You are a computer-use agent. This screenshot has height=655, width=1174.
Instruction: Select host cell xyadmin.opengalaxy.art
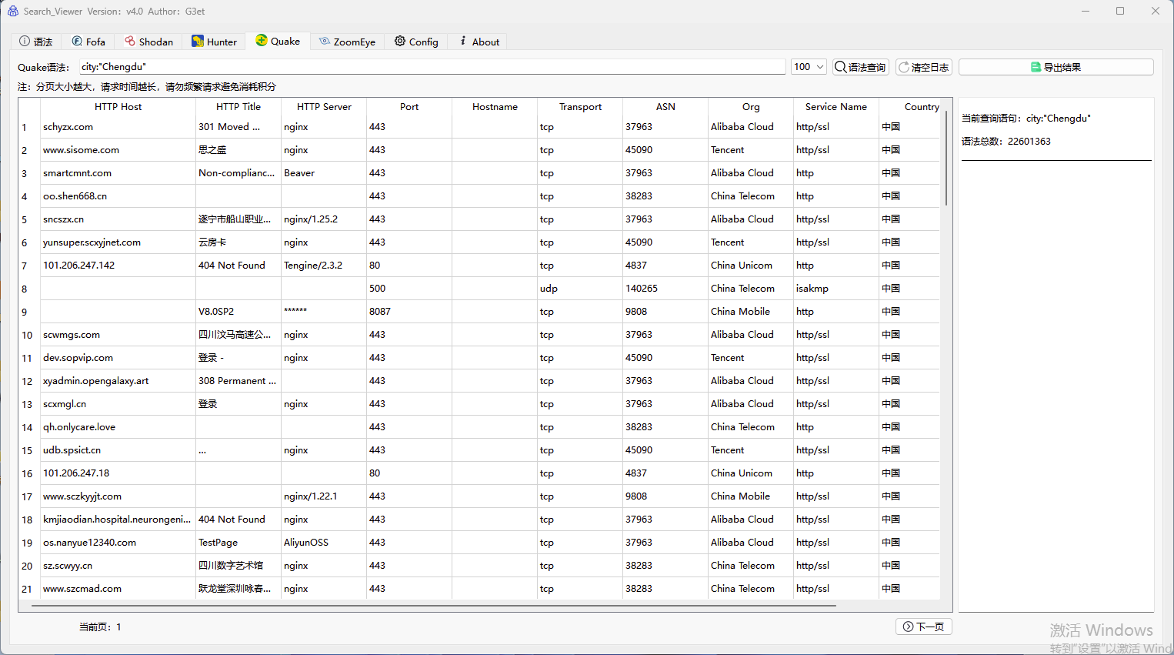pos(118,381)
